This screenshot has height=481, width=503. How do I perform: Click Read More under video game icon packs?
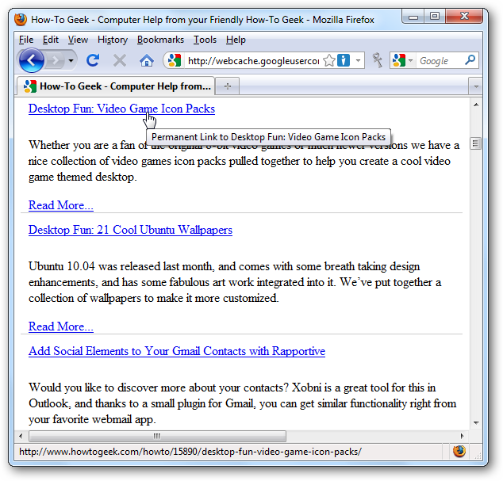[61, 205]
